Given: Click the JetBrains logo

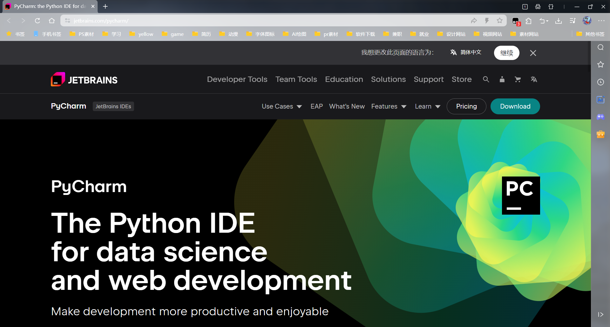Looking at the screenshot, I should 84,79.
